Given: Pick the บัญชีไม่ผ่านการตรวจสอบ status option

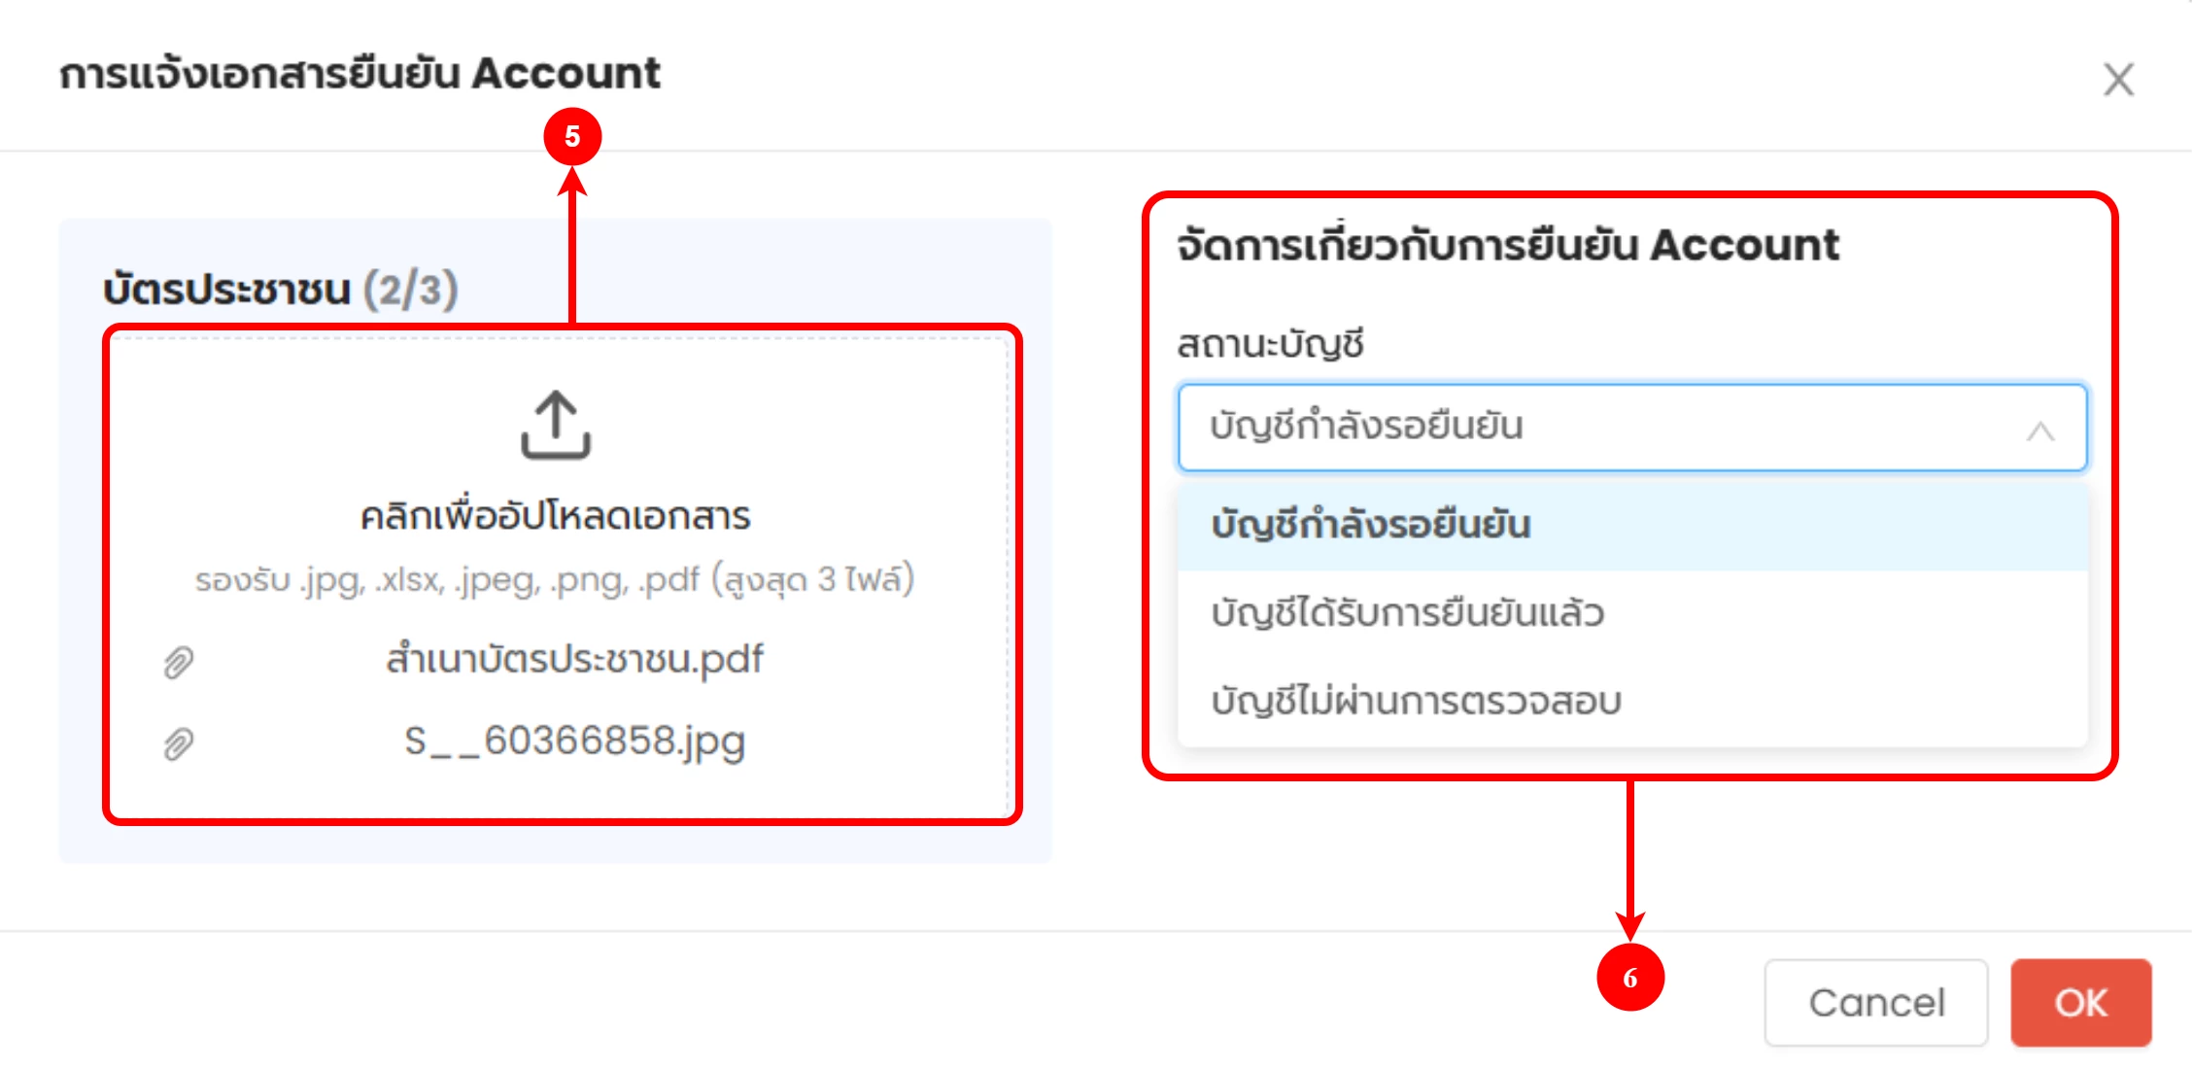Looking at the screenshot, I should click(1416, 702).
